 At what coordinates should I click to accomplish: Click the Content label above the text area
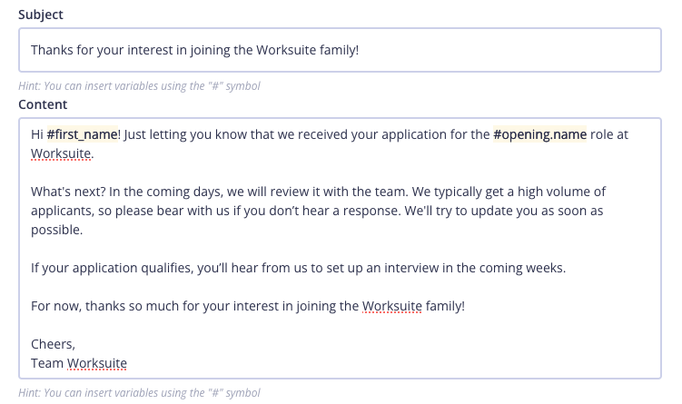tap(43, 104)
